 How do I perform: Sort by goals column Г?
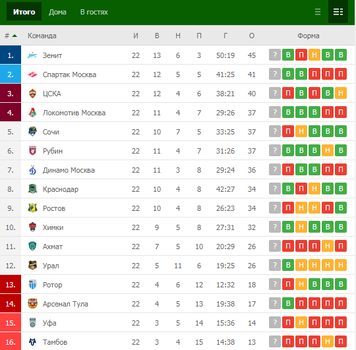(225, 36)
